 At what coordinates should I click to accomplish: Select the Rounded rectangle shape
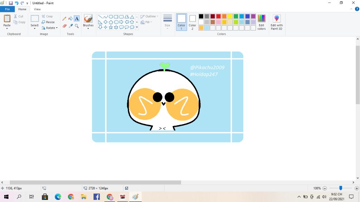click(121, 17)
